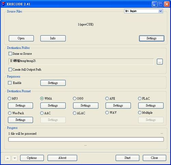Enable Preprocess checkbox
Viewport: 171px width, 165px height.
10,83
